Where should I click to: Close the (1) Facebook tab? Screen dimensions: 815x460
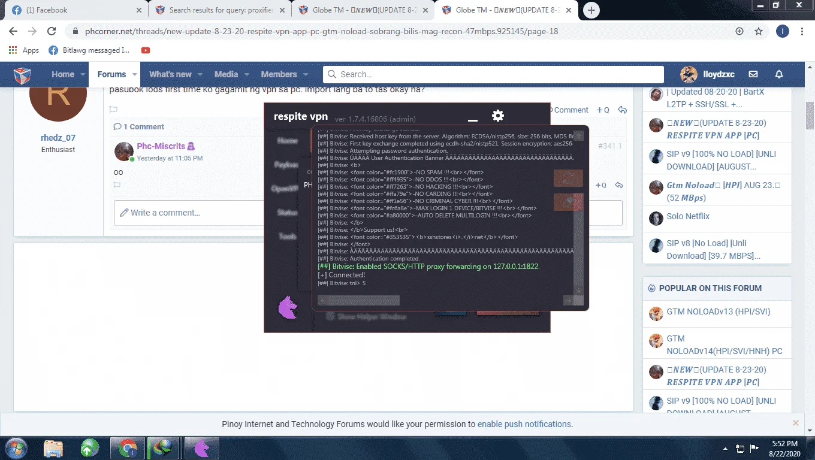pos(139,10)
